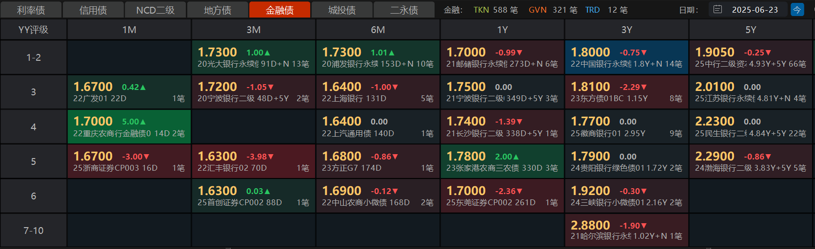Open the 20浦发银行永续 cell
This screenshot has width=815, height=249.
click(378, 57)
